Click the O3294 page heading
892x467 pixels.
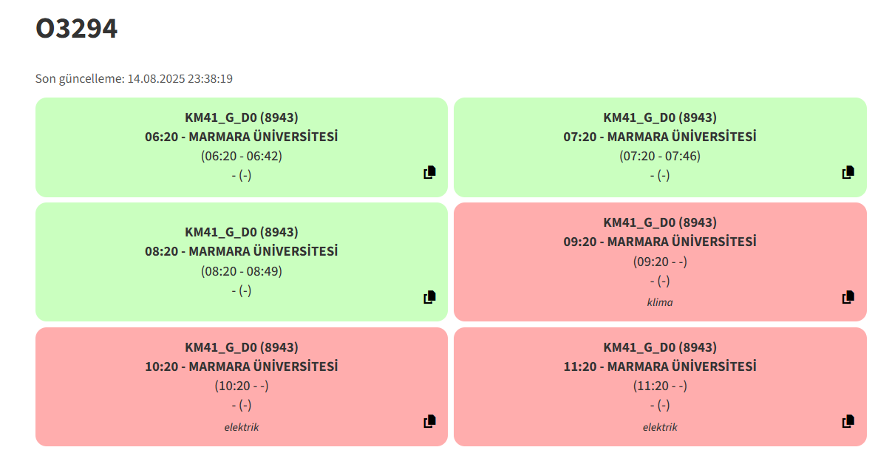(77, 28)
